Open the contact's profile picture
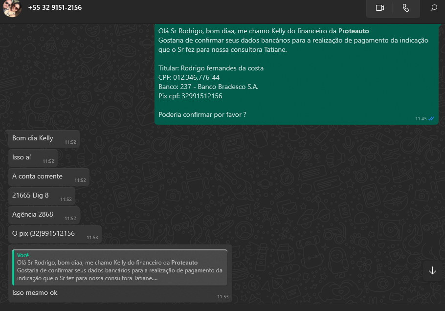The width and height of the screenshot is (445, 311). point(12,8)
